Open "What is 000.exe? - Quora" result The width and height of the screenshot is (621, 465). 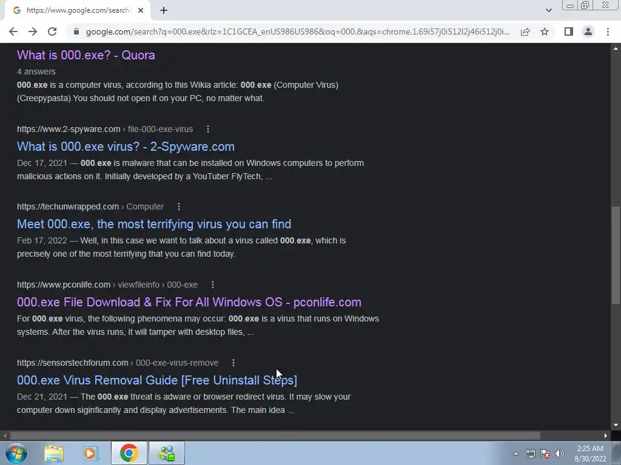click(86, 55)
